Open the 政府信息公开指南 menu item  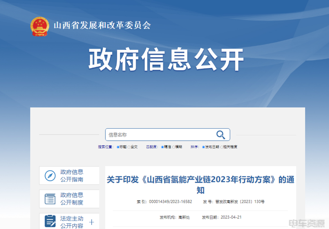72,176
